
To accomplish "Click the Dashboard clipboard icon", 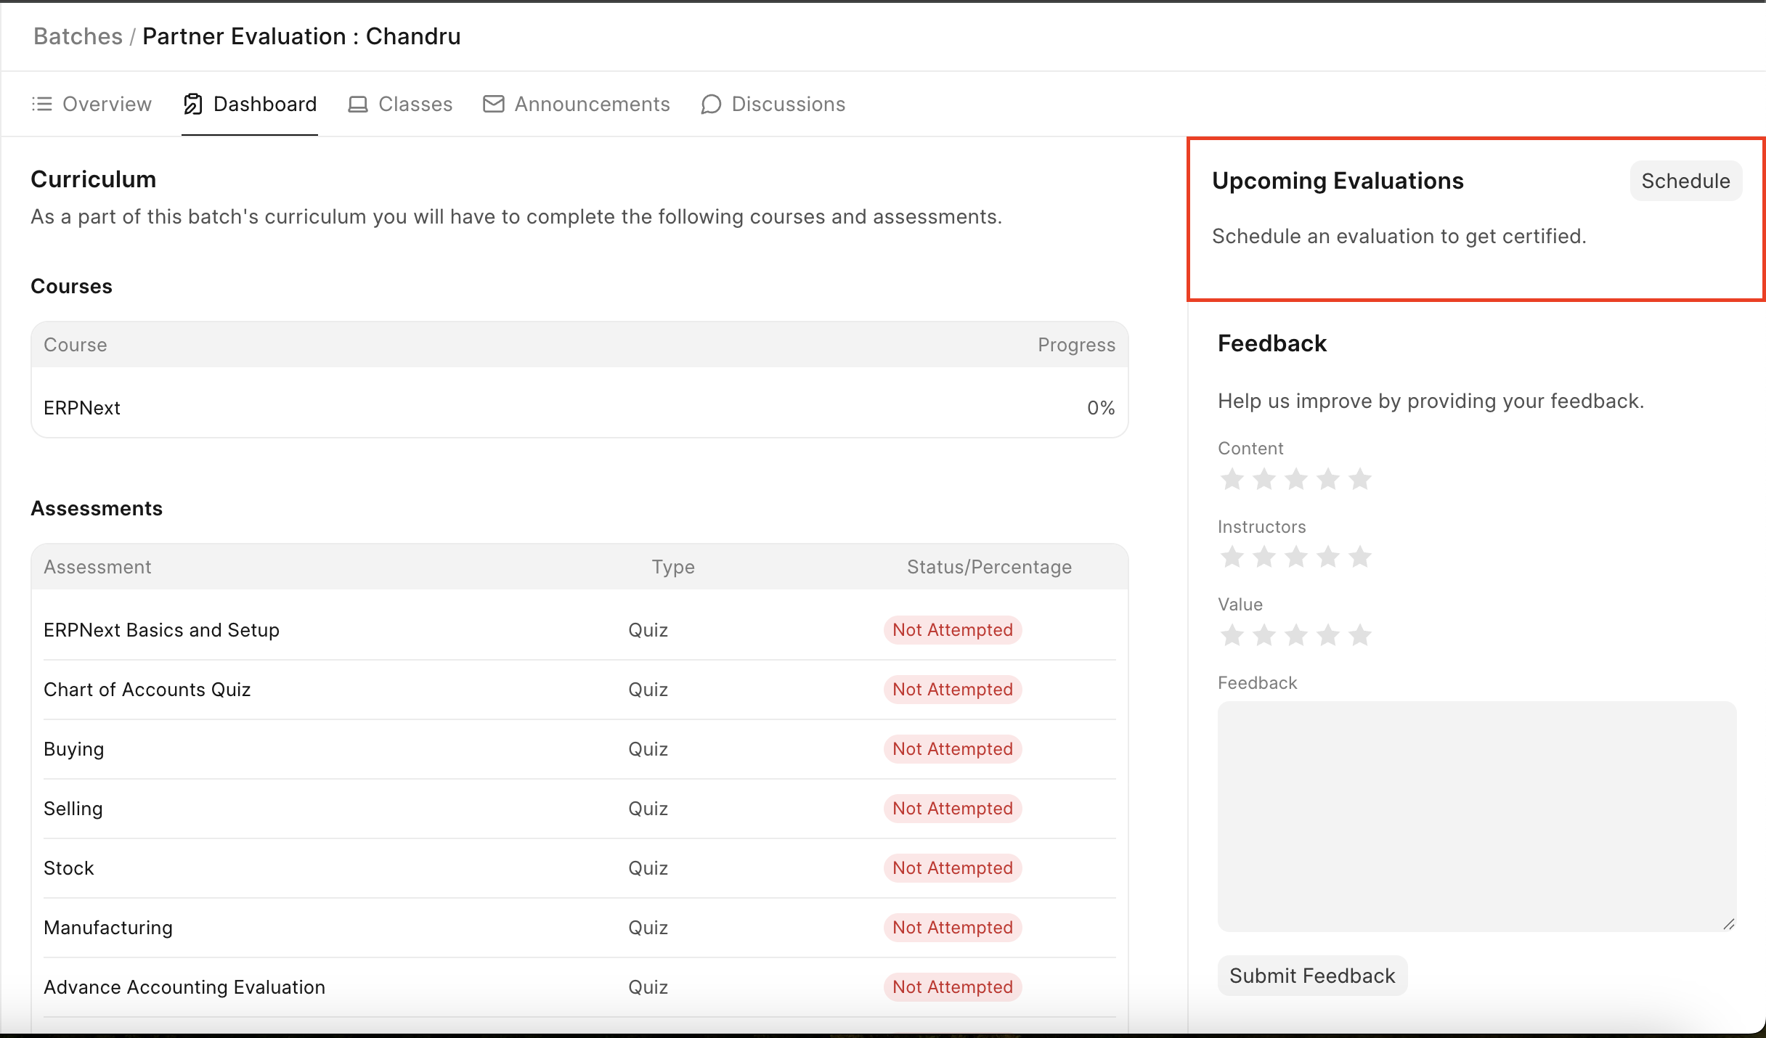I will pos(193,104).
